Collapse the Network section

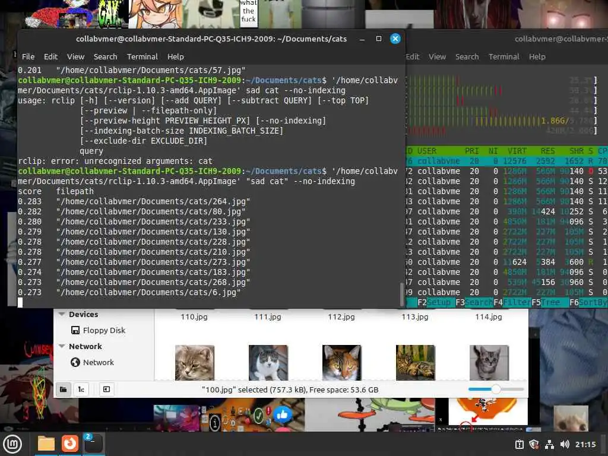(62, 346)
